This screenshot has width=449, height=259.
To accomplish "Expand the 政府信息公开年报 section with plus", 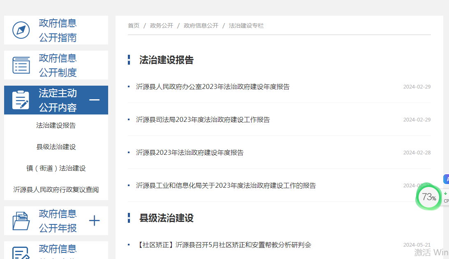I will 95,221.
